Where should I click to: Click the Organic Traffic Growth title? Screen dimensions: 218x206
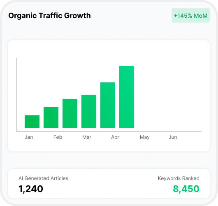pyautogui.click(x=49, y=16)
